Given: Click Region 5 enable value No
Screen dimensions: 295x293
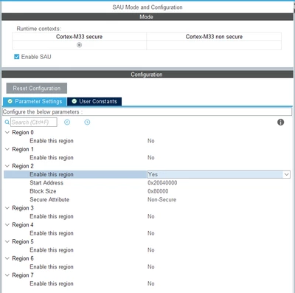Looking at the screenshot, I should pos(151,250).
